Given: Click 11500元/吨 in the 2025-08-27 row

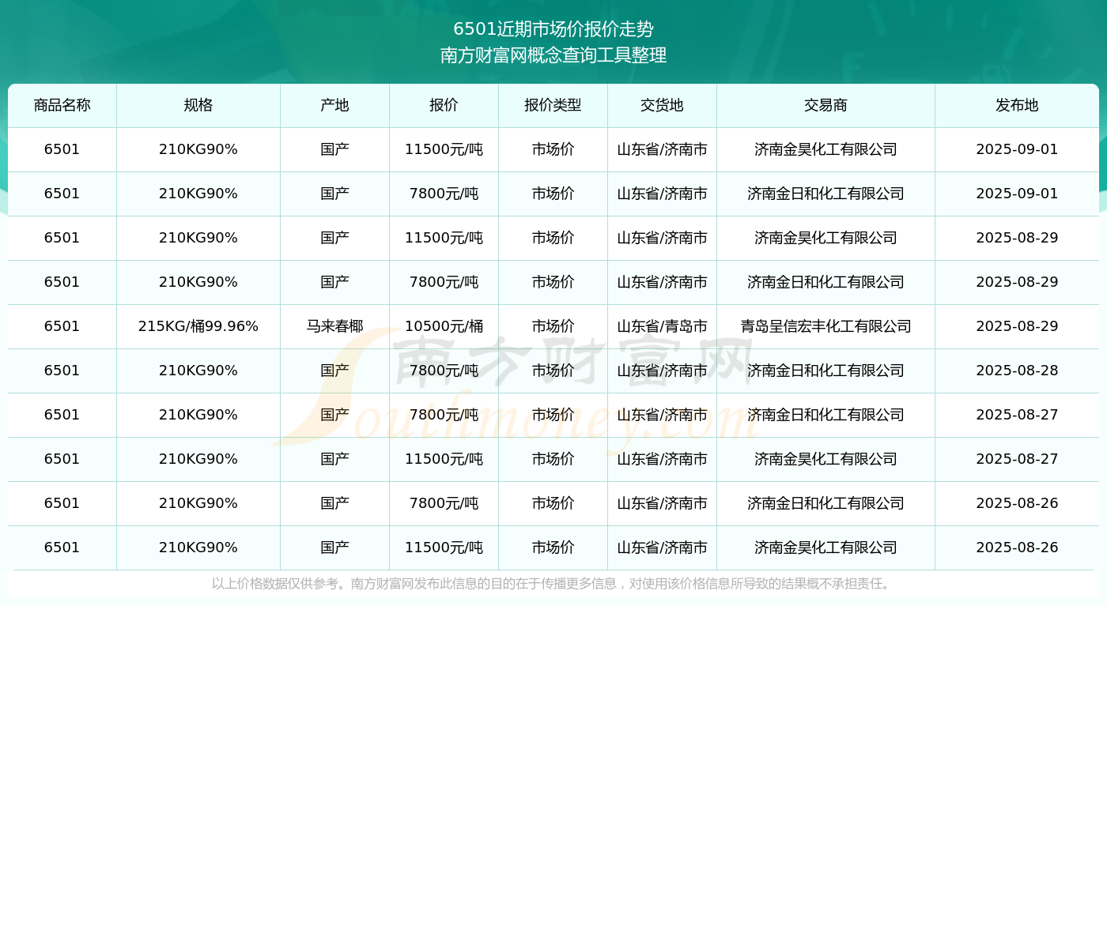Looking at the screenshot, I should coord(444,459).
